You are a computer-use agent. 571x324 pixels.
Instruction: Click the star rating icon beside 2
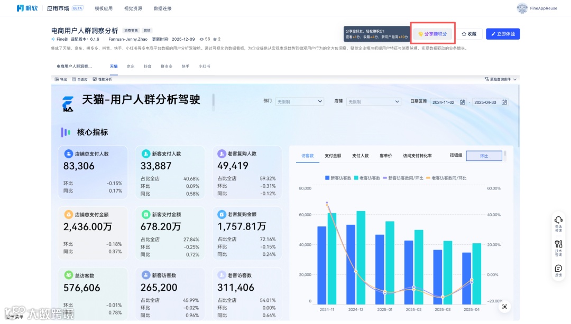click(215, 39)
